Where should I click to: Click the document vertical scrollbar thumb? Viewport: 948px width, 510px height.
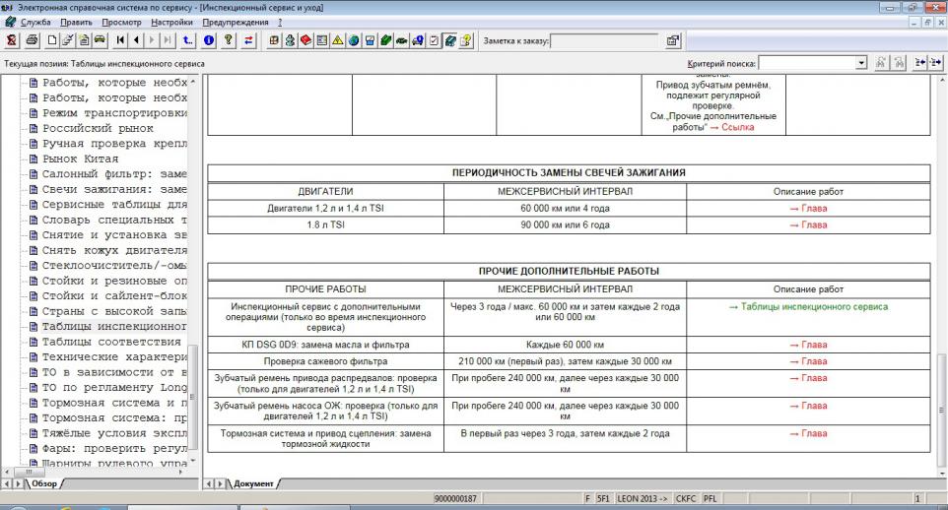tap(941, 410)
